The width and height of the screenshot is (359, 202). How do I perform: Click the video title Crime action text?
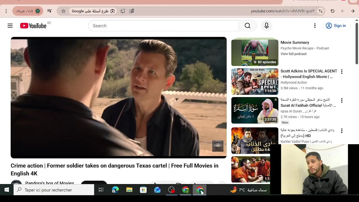coord(114,169)
